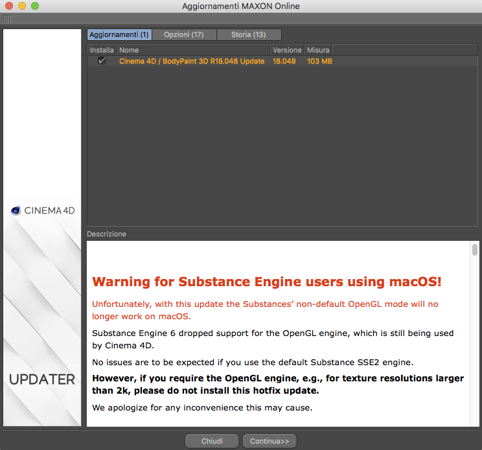Click the Continua>> button
Screen dimensions: 482x450
270,441
